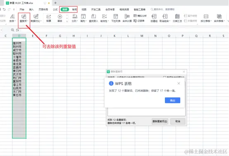Click the command search input field
The image size is (229, 156).
point(164,10)
